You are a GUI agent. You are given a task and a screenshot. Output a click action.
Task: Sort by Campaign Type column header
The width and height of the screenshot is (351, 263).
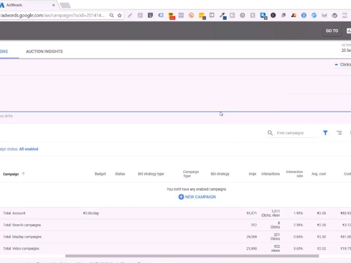[x=191, y=174]
